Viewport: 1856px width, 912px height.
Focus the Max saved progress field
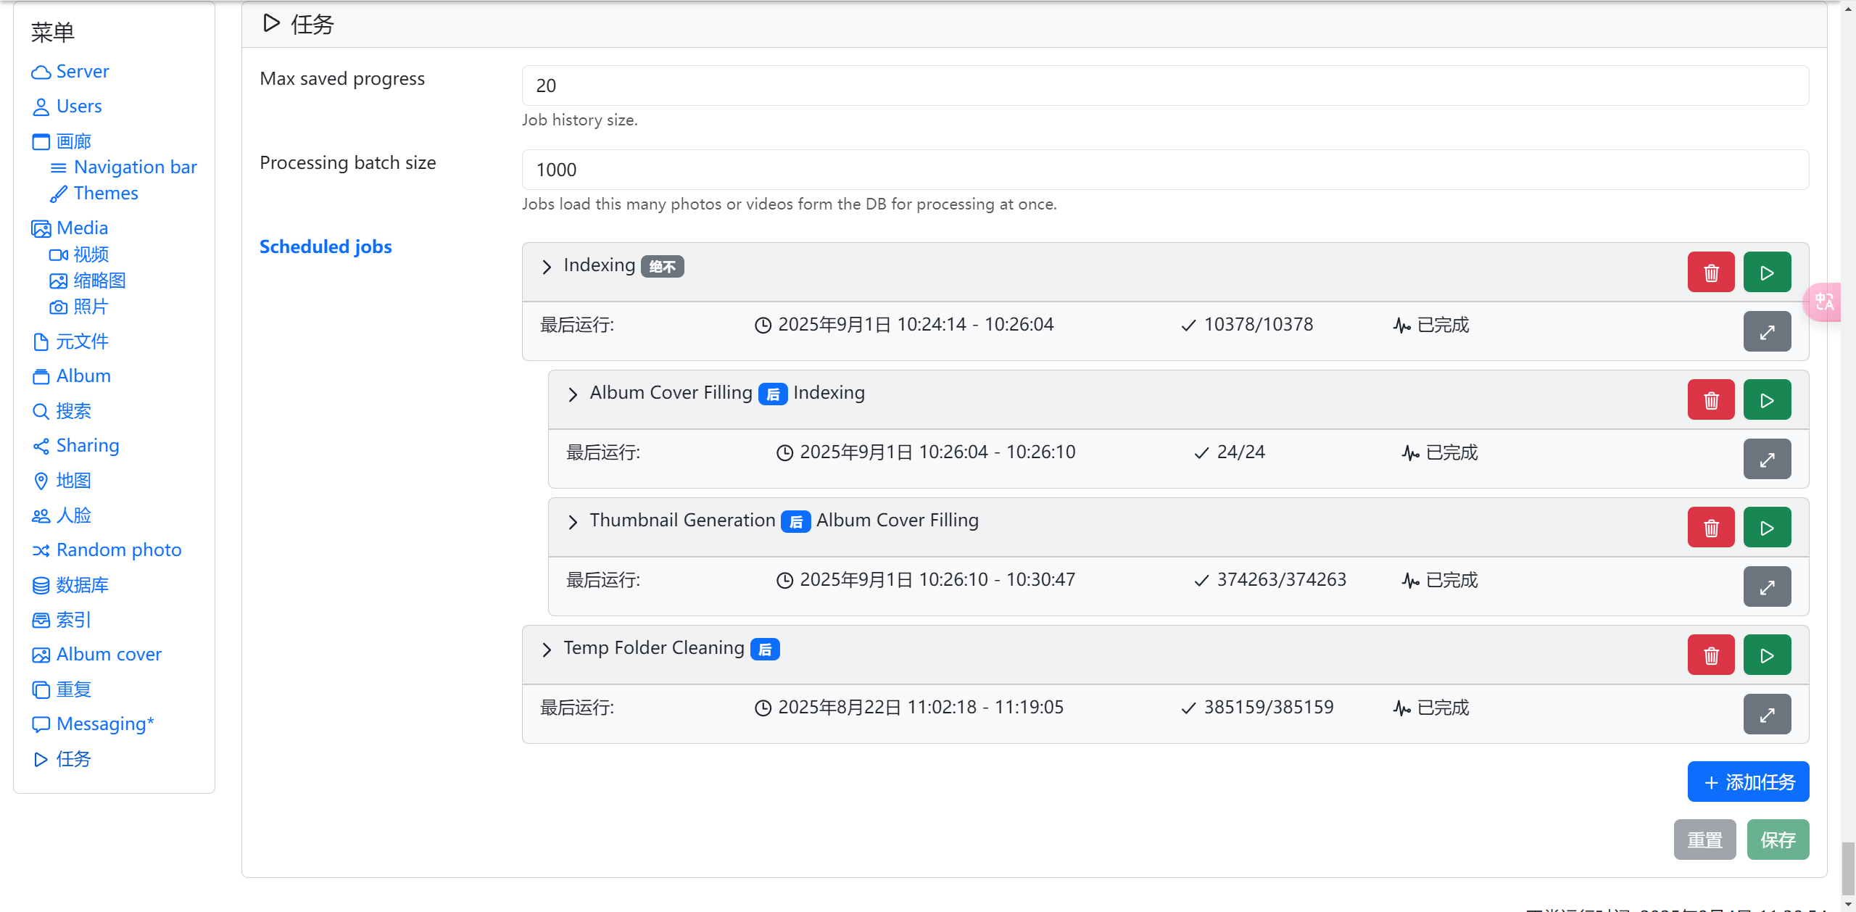[1165, 86]
